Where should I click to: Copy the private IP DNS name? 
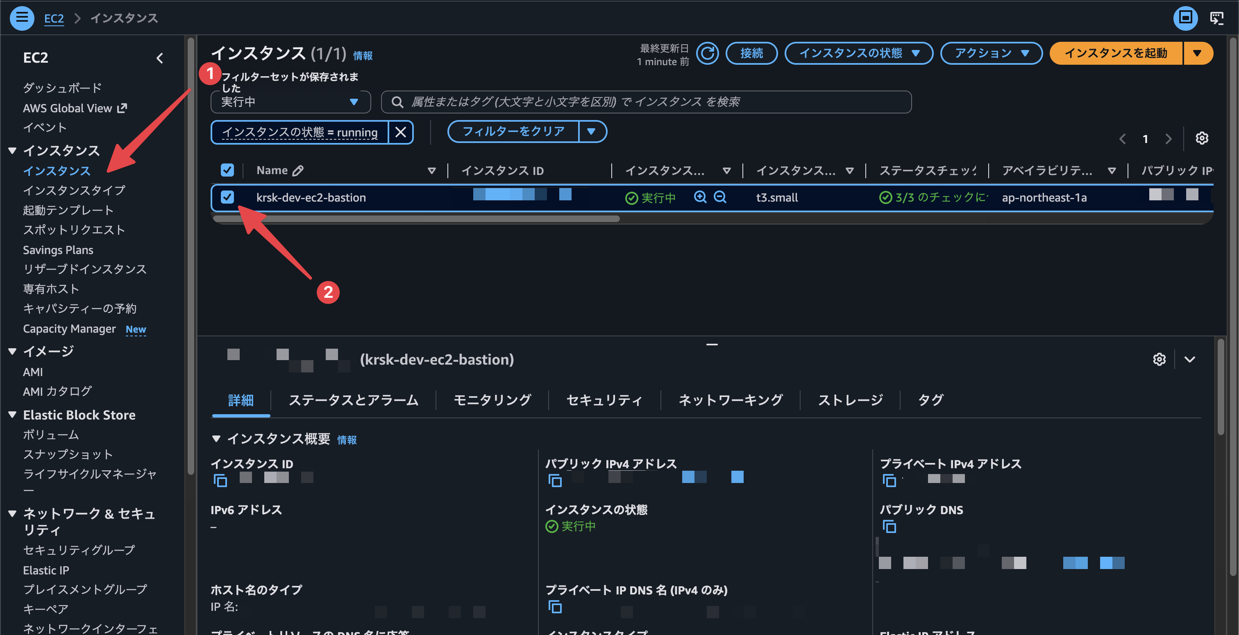(555, 607)
